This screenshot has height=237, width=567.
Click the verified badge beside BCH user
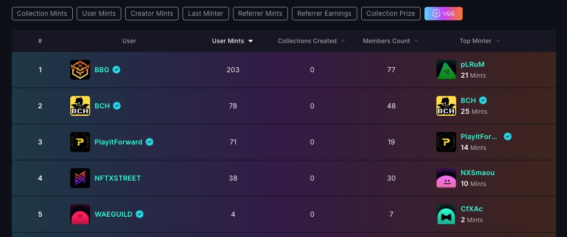tap(117, 106)
